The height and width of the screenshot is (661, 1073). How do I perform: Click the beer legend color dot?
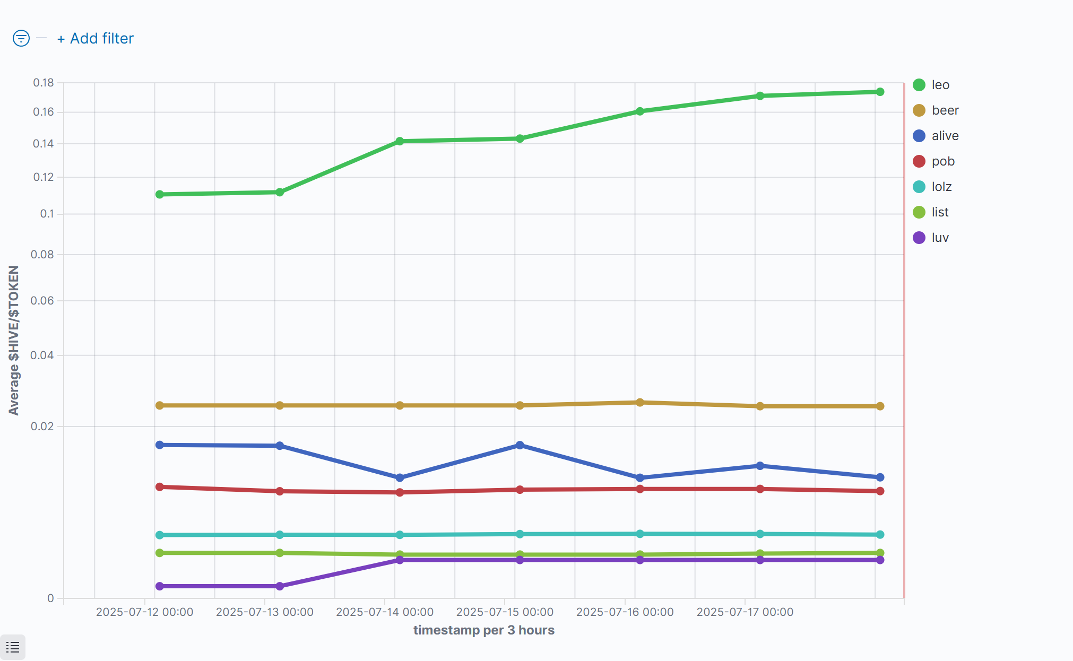919,110
